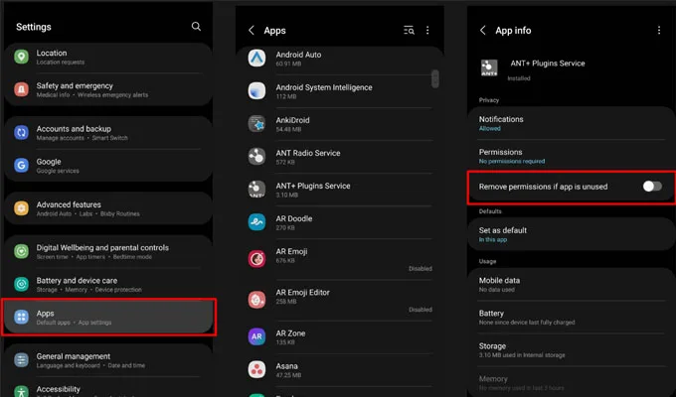Click the Settings title text

click(34, 27)
